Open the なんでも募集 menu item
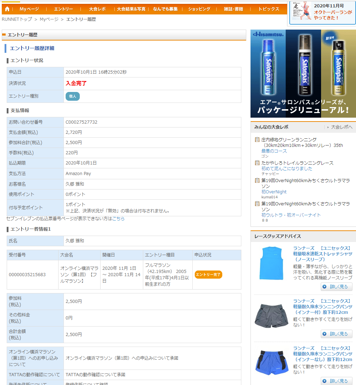Screen dimensions: 356x385 pyautogui.click(x=165, y=9)
